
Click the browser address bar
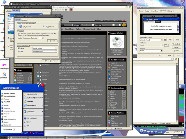[88, 7]
